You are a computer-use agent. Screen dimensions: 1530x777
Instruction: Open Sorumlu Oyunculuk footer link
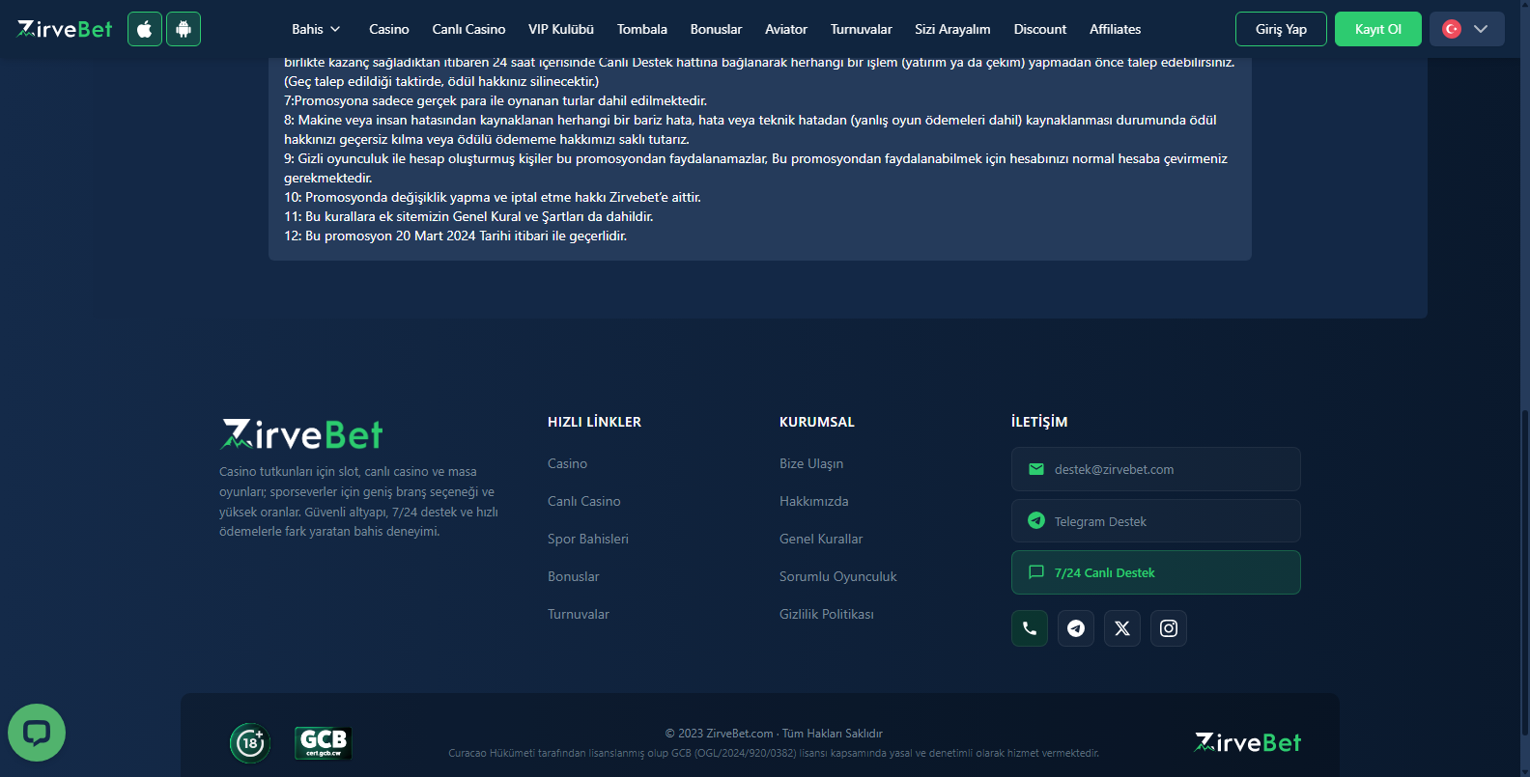coord(838,576)
